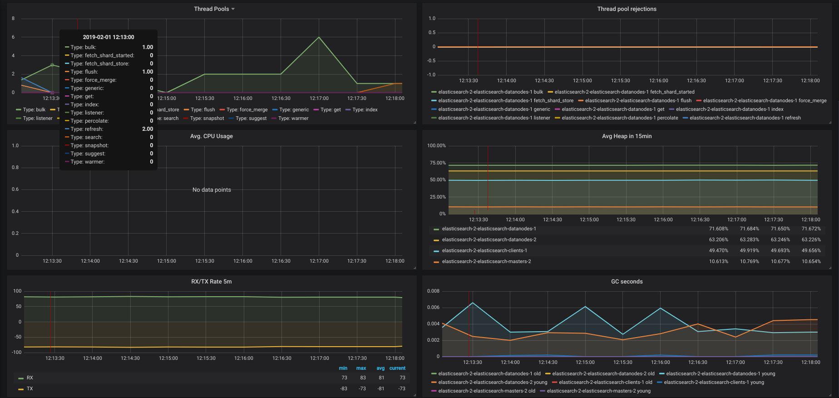Toggle the 'Type: index' legend entry below the chart

365,109
